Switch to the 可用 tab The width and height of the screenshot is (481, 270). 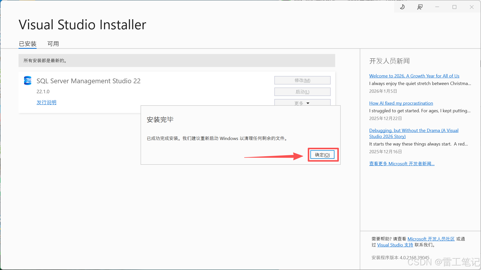tap(53, 44)
